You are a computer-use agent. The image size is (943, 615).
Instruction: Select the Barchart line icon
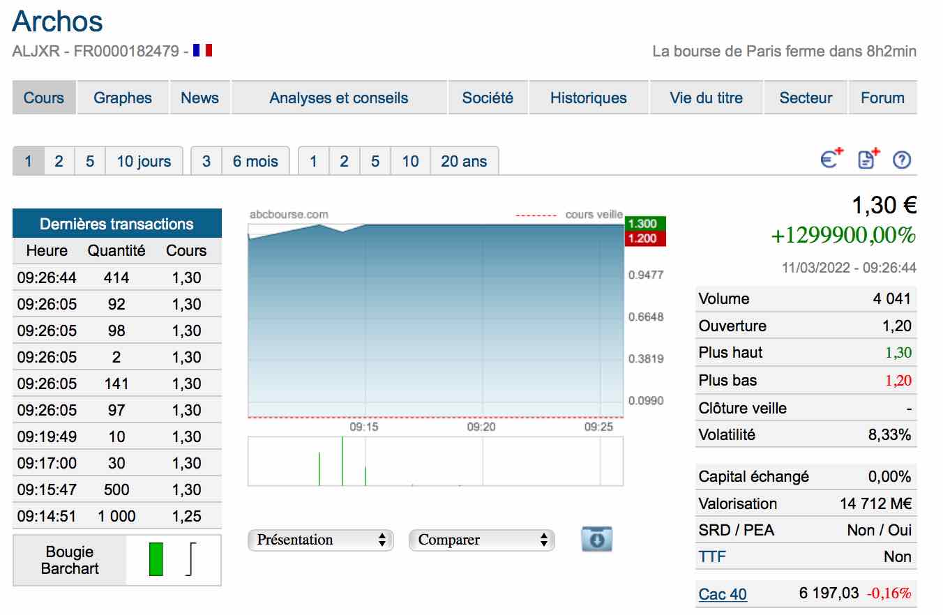[x=190, y=559]
